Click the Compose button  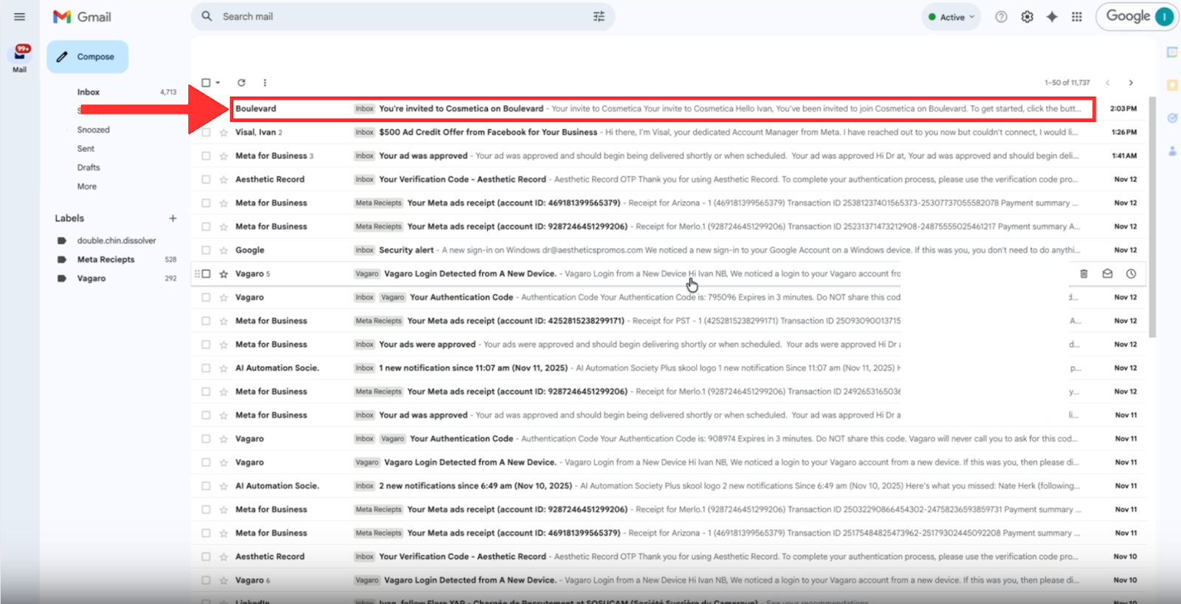pos(88,57)
